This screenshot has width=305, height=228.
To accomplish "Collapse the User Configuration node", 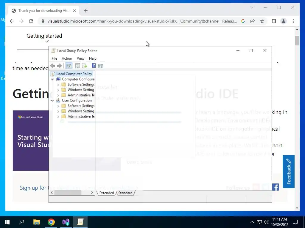I will click(52, 100).
